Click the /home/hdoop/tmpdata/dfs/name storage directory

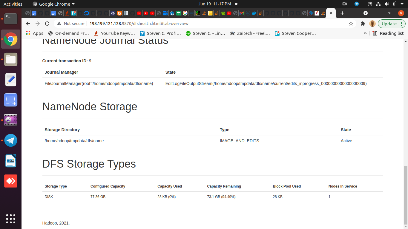tap(74, 141)
